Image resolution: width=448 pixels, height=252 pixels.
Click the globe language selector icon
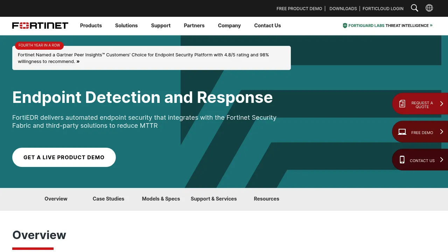[x=429, y=8]
